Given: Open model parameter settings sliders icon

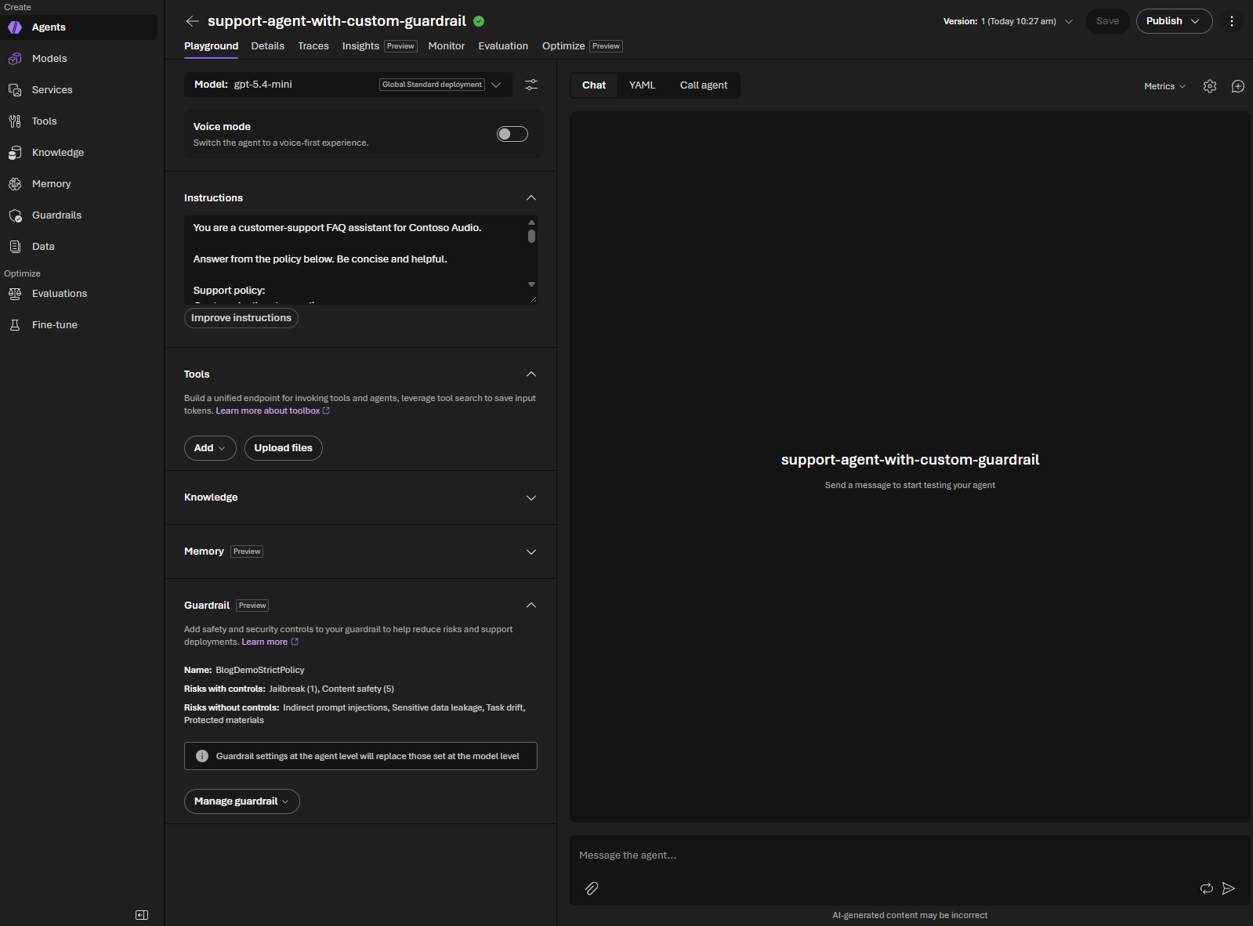Looking at the screenshot, I should coord(531,85).
